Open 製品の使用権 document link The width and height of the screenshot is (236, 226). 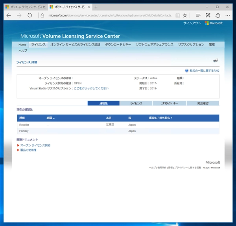[28, 150]
